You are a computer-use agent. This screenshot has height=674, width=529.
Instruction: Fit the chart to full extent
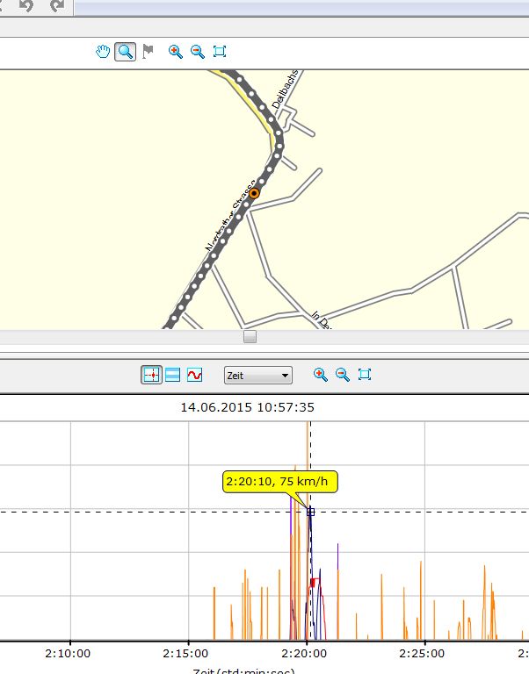(365, 375)
